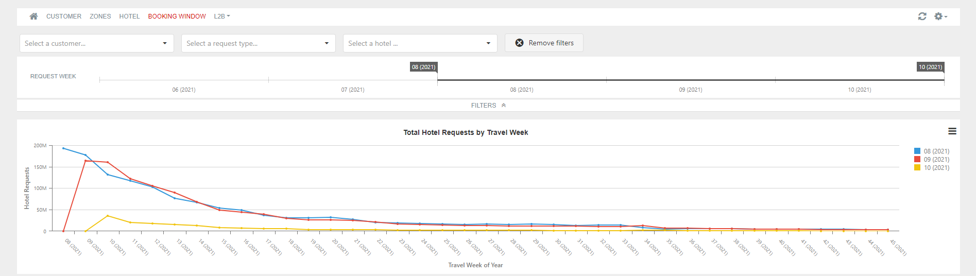Click the FILTERS collapse bar label
Image resolution: width=976 pixels, height=276 pixels.
point(484,106)
